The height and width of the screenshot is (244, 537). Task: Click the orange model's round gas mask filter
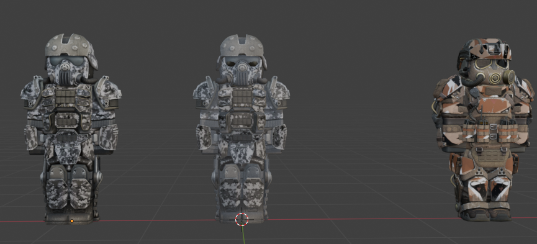click(x=494, y=78)
